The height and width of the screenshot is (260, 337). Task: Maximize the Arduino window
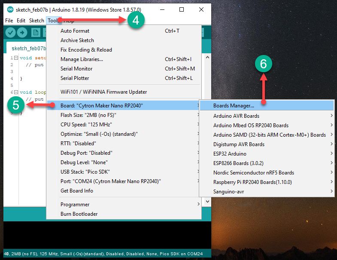pos(182,10)
